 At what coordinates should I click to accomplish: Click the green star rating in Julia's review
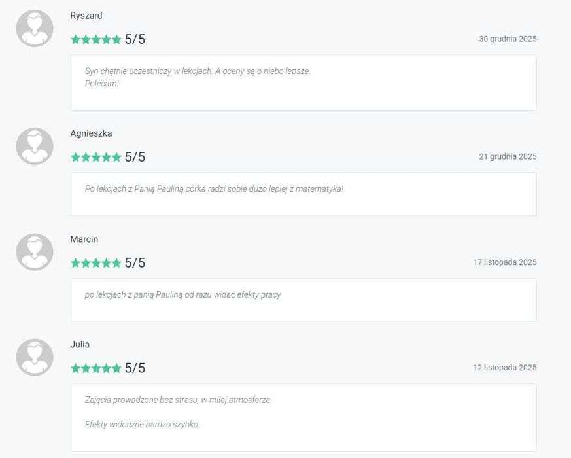96,368
